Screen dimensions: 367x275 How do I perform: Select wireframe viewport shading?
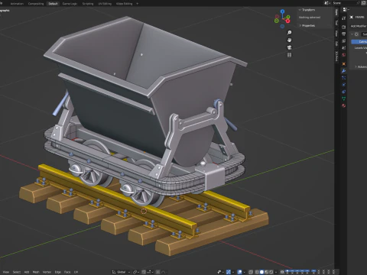coord(257,272)
